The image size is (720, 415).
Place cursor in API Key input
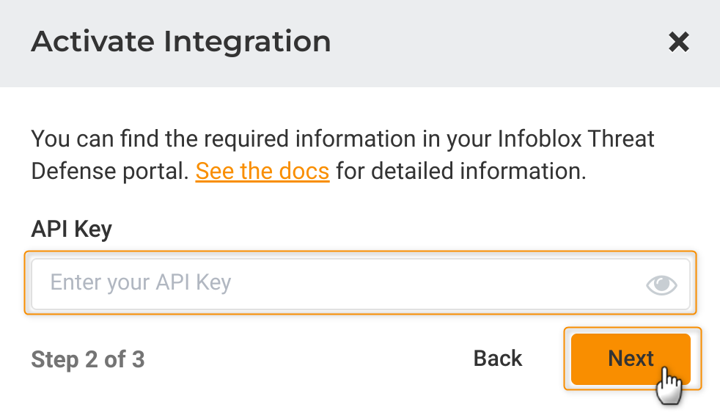[337, 283]
